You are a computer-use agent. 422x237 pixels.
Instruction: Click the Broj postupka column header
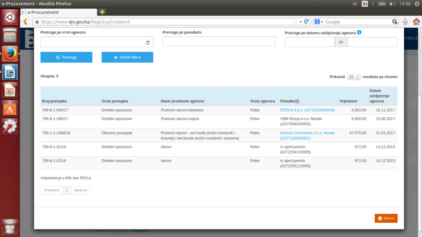point(54,101)
